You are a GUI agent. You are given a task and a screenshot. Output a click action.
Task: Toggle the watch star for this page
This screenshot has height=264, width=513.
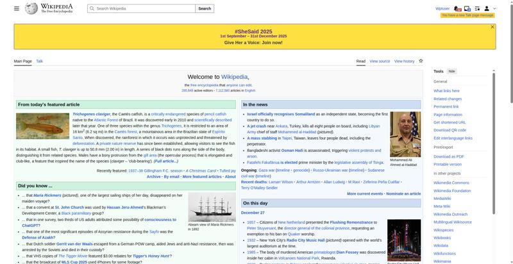[421, 61]
